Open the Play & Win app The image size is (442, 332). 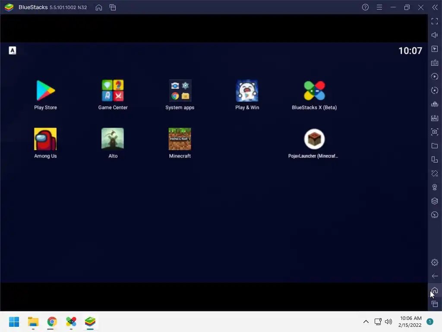click(x=247, y=91)
